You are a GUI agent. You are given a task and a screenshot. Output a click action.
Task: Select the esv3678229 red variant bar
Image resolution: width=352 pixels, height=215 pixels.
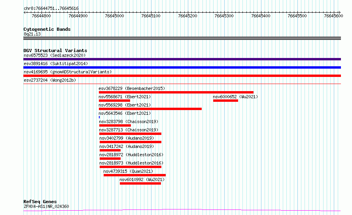176,92
